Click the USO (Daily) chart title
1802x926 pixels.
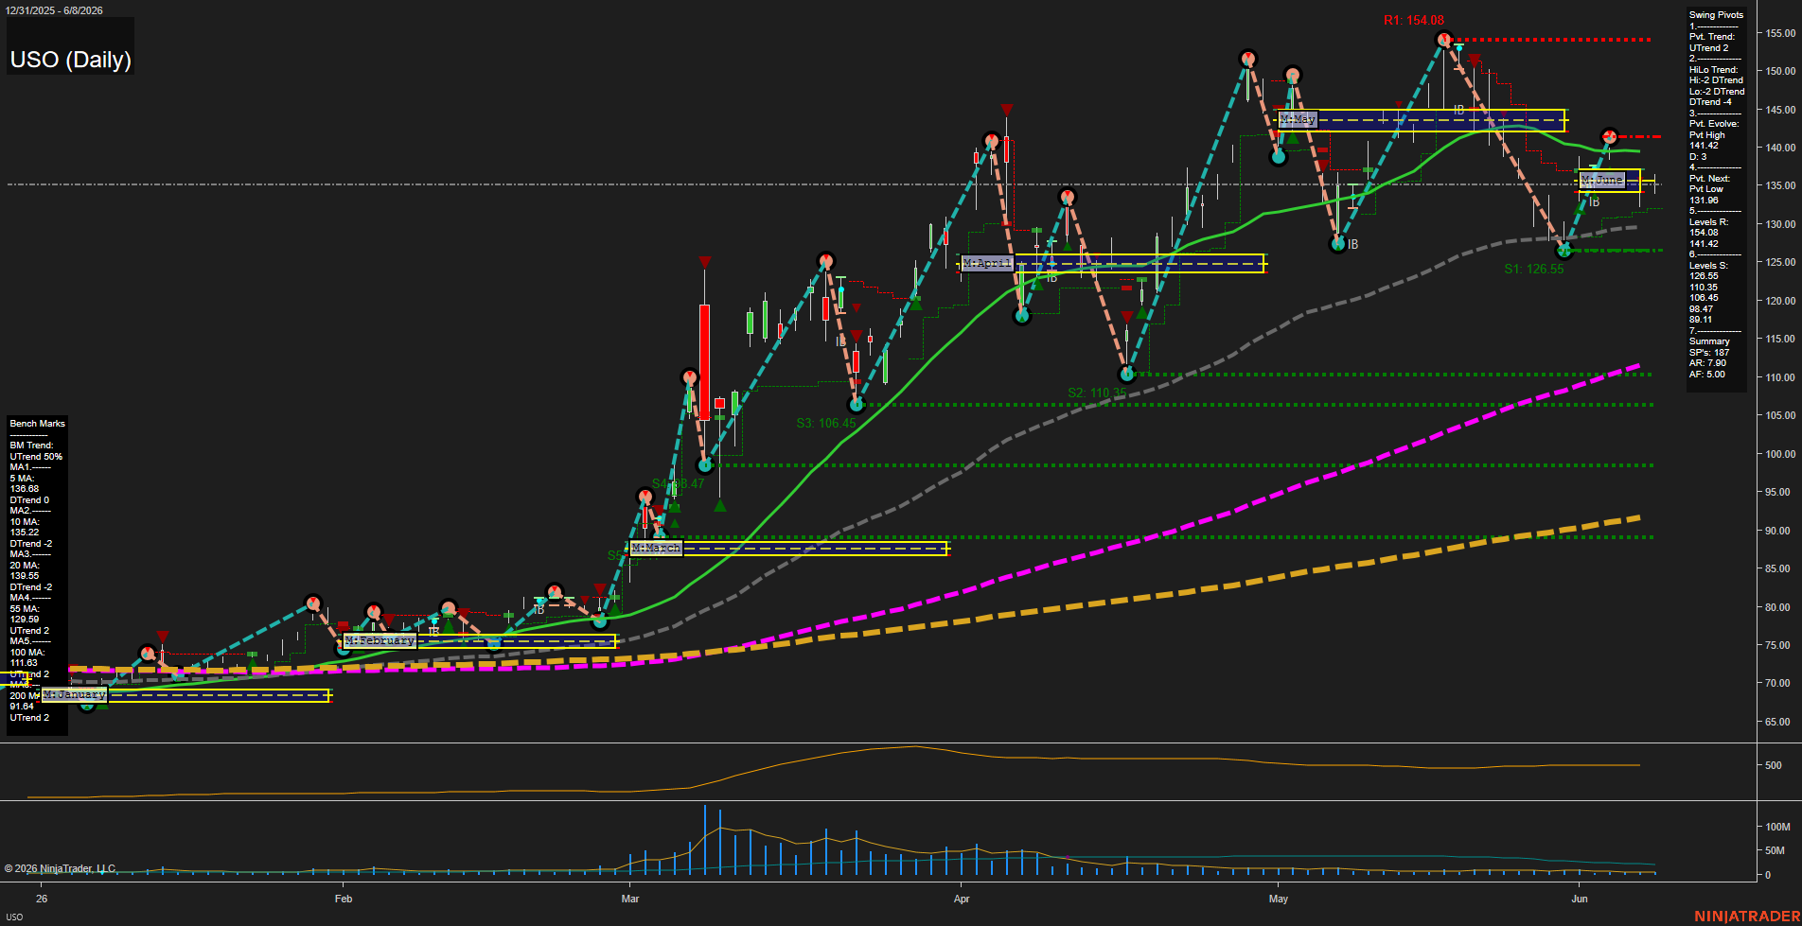click(71, 60)
